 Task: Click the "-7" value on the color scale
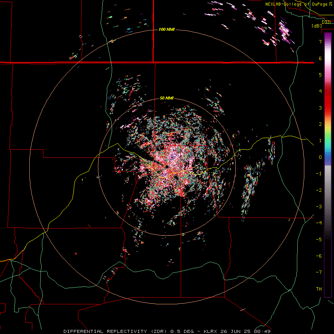(319, 272)
